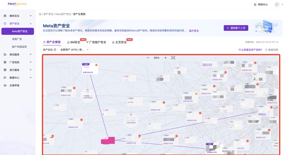This screenshot has height=155, width=283.
Task: Go to Meta资产安全 in the breadcrumb
Action: (63, 14)
